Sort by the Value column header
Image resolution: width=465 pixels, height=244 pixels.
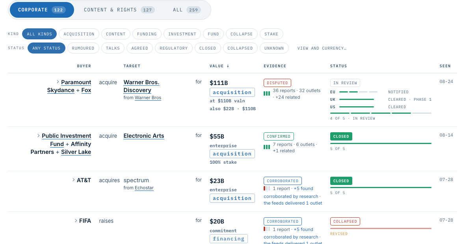[219, 66]
